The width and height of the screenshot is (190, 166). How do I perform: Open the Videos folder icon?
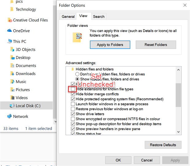pyautogui.click(x=12, y=98)
